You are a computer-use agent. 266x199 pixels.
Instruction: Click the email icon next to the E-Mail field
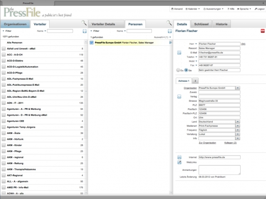pyautogui.click(x=179, y=53)
